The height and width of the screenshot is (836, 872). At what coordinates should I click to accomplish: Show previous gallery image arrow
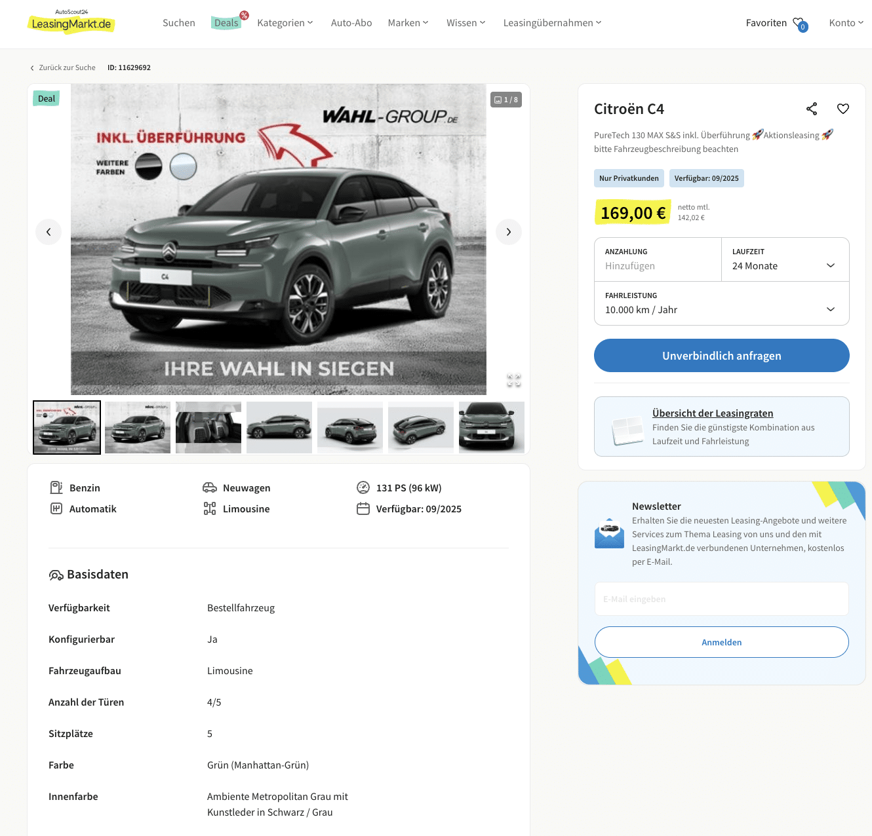[x=49, y=232]
